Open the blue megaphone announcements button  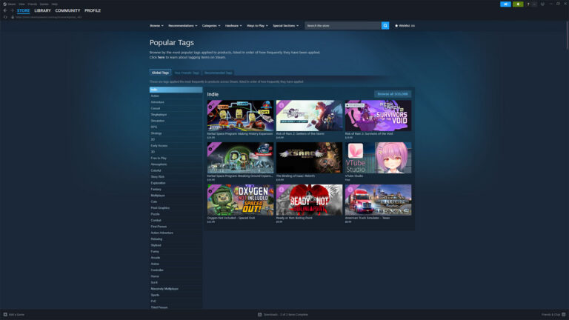coord(505,4)
